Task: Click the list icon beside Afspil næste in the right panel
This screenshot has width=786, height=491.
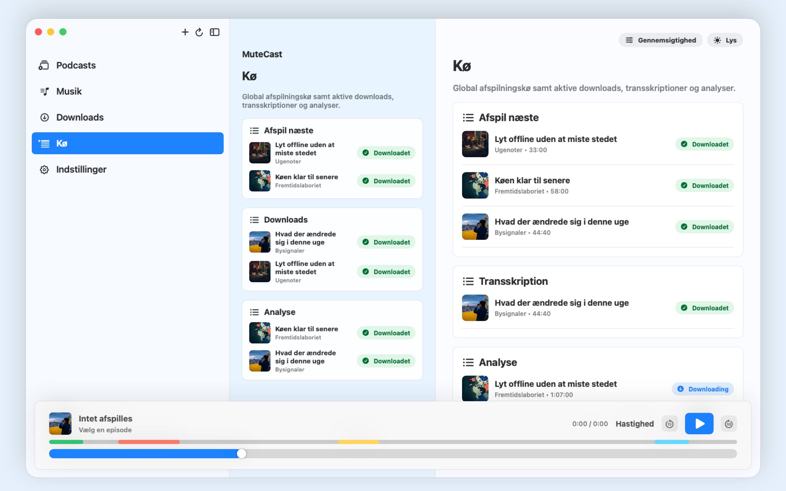Action: [468, 118]
